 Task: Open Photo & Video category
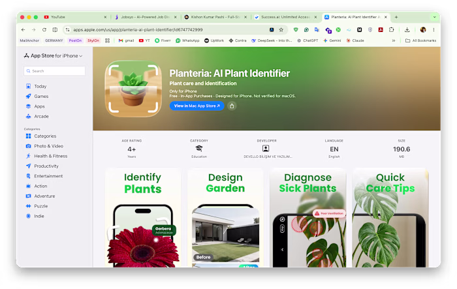click(x=44, y=146)
